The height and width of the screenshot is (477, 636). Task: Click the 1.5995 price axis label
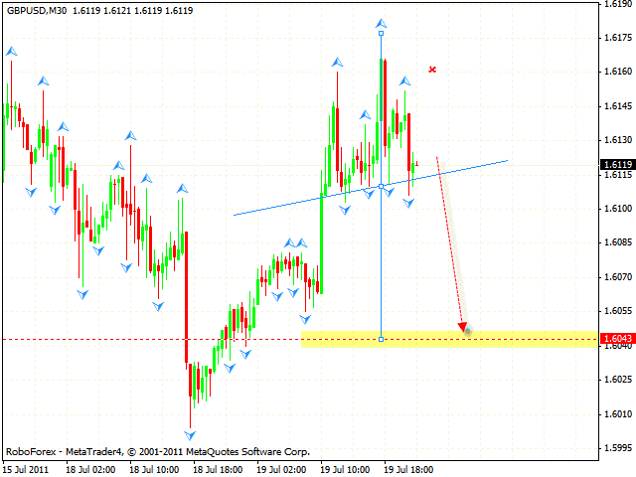pos(618,448)
